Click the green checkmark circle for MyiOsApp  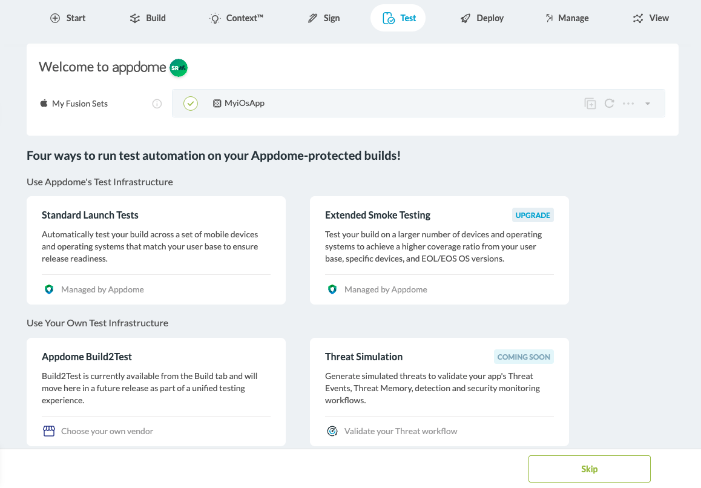(191, 104)
